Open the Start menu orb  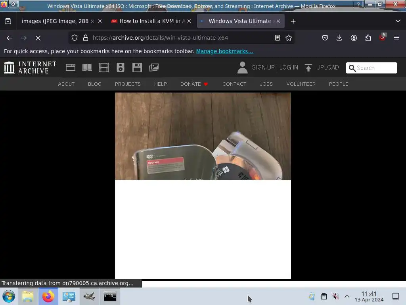(x=9, y=296)
